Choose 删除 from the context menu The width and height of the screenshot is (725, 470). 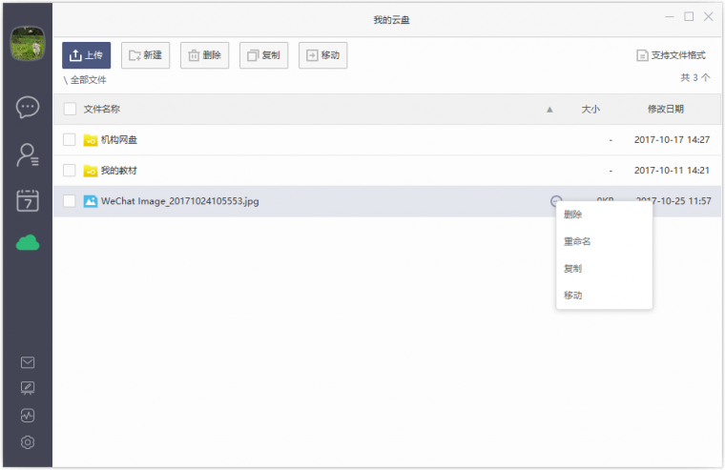(573, 215)
